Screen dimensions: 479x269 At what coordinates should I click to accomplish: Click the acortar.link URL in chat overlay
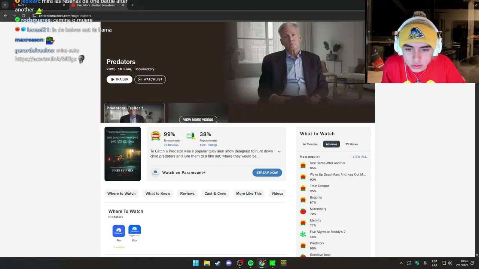46,59
